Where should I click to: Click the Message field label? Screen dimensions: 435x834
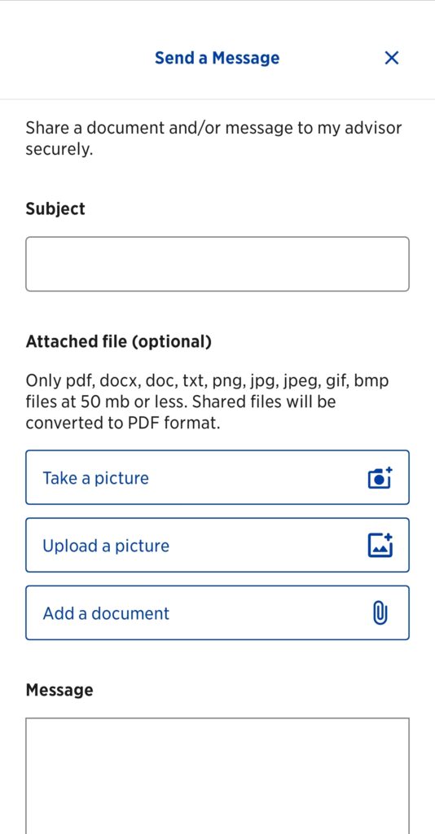pos(59,690)
